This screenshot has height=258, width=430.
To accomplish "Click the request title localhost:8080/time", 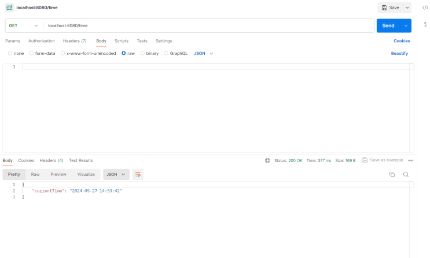I will pos(37,8).
